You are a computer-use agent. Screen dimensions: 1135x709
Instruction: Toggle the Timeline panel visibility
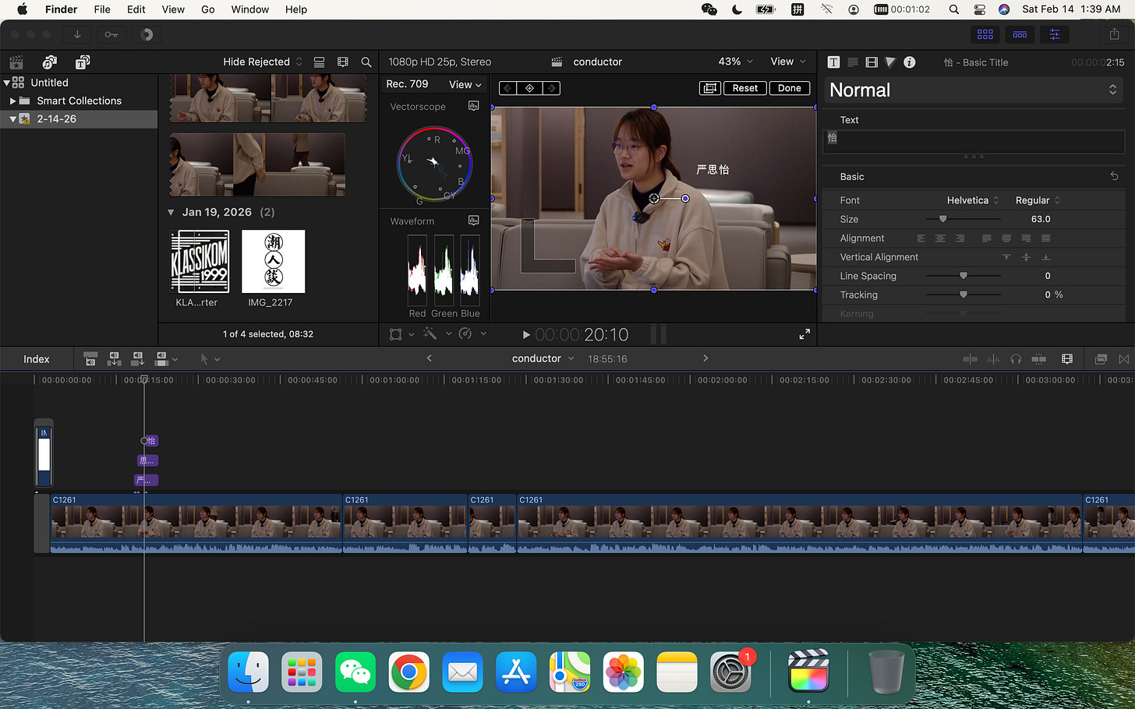click(x=1020, y=34)
